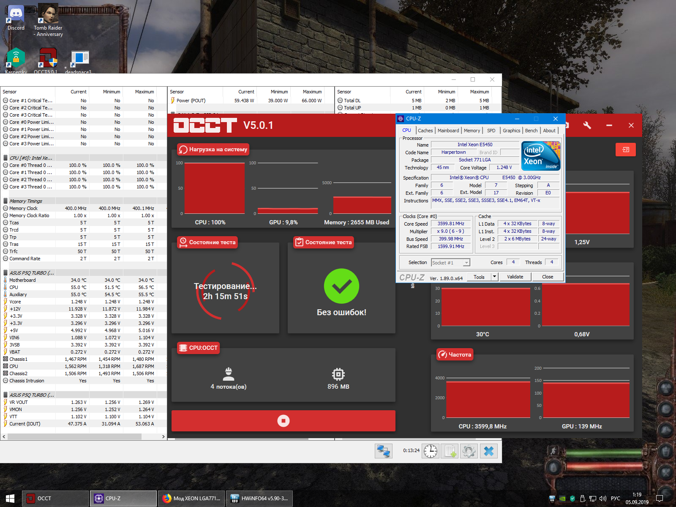Open the About tab in CPU-Z
676x507 pixels.
pyautogui.click(x=549, y=131)
